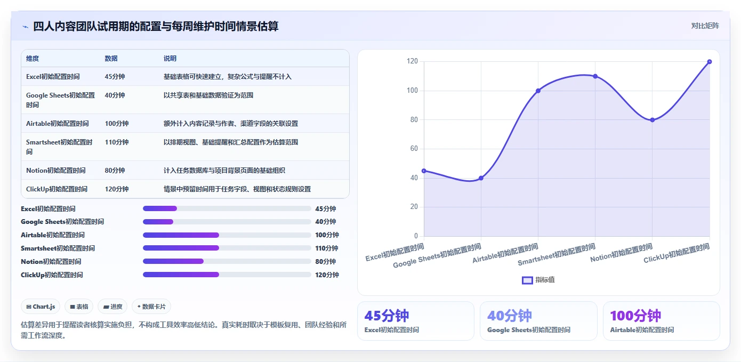Click the footnote starting with 估算差异用于提醒读者
741x362 pixels.
click(x=184, y=330)
